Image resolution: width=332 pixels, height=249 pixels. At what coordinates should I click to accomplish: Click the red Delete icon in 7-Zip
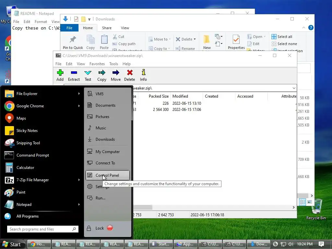(x=130, y=75)
